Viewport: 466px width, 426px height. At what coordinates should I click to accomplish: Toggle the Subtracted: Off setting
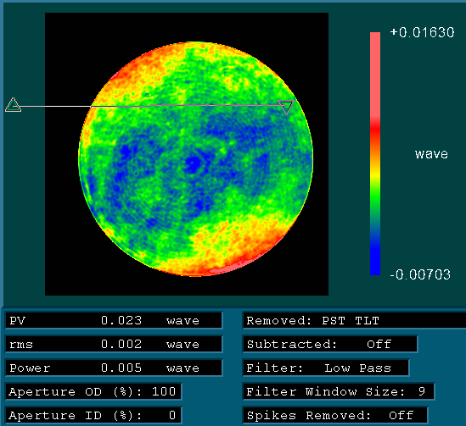point(330,344)
